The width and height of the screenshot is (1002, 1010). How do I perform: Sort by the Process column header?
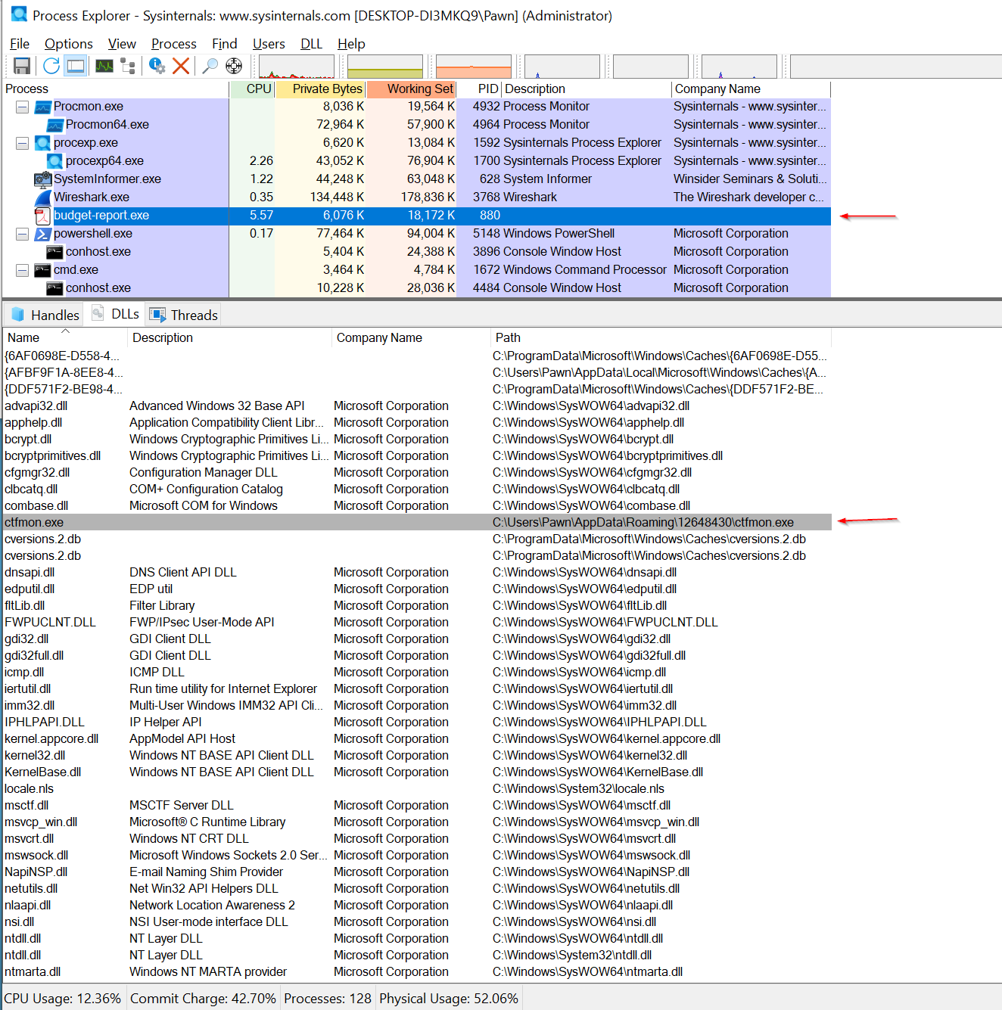(x=116, y=89)
